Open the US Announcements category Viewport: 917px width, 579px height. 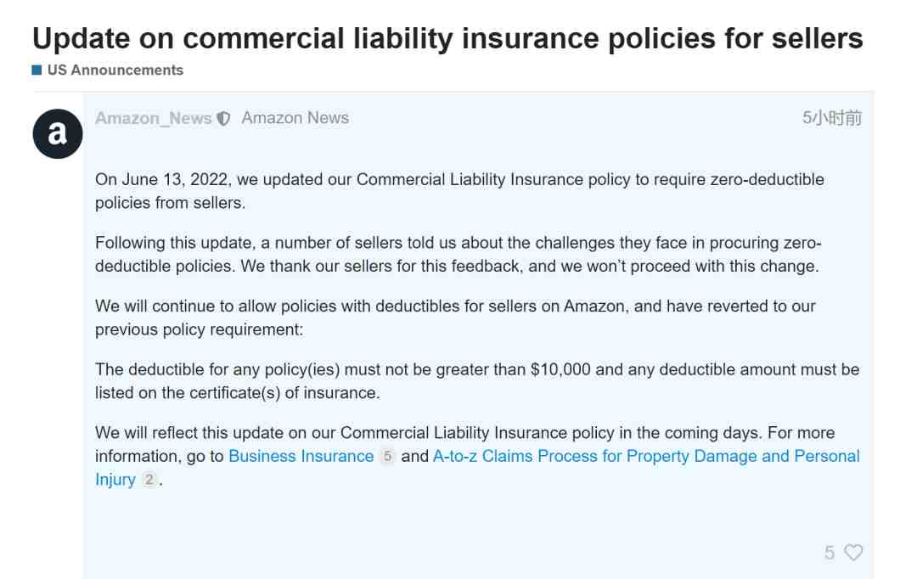point(115,70)
